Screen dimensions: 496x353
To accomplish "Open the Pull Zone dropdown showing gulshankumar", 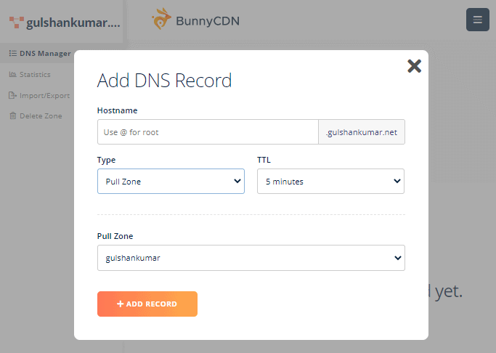I will point(251,258).
